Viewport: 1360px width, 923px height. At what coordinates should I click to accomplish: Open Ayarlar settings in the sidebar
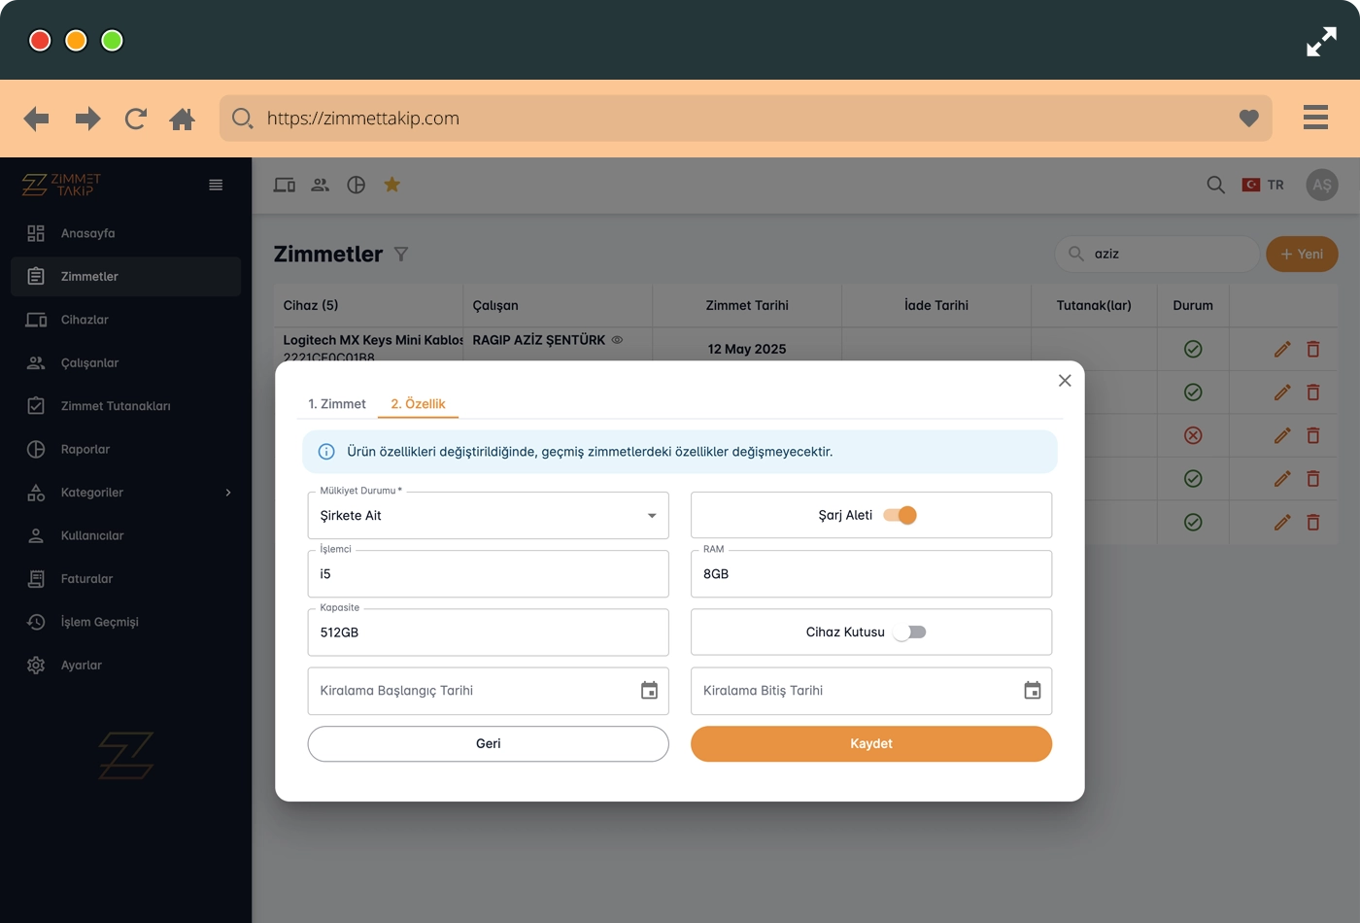(x=125, y=666)
